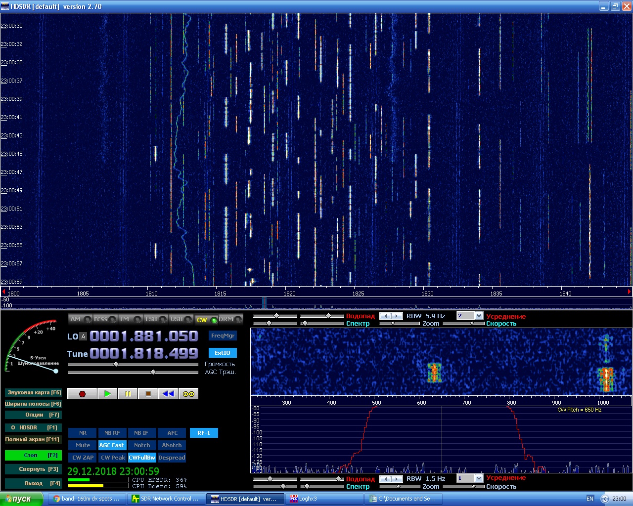Open Опции [F7] menu
The width and height of the screenshot is (633, 506).
point(33,415)
